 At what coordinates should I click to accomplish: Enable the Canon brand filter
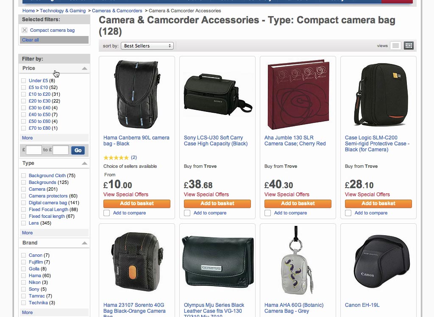(22, 255)
